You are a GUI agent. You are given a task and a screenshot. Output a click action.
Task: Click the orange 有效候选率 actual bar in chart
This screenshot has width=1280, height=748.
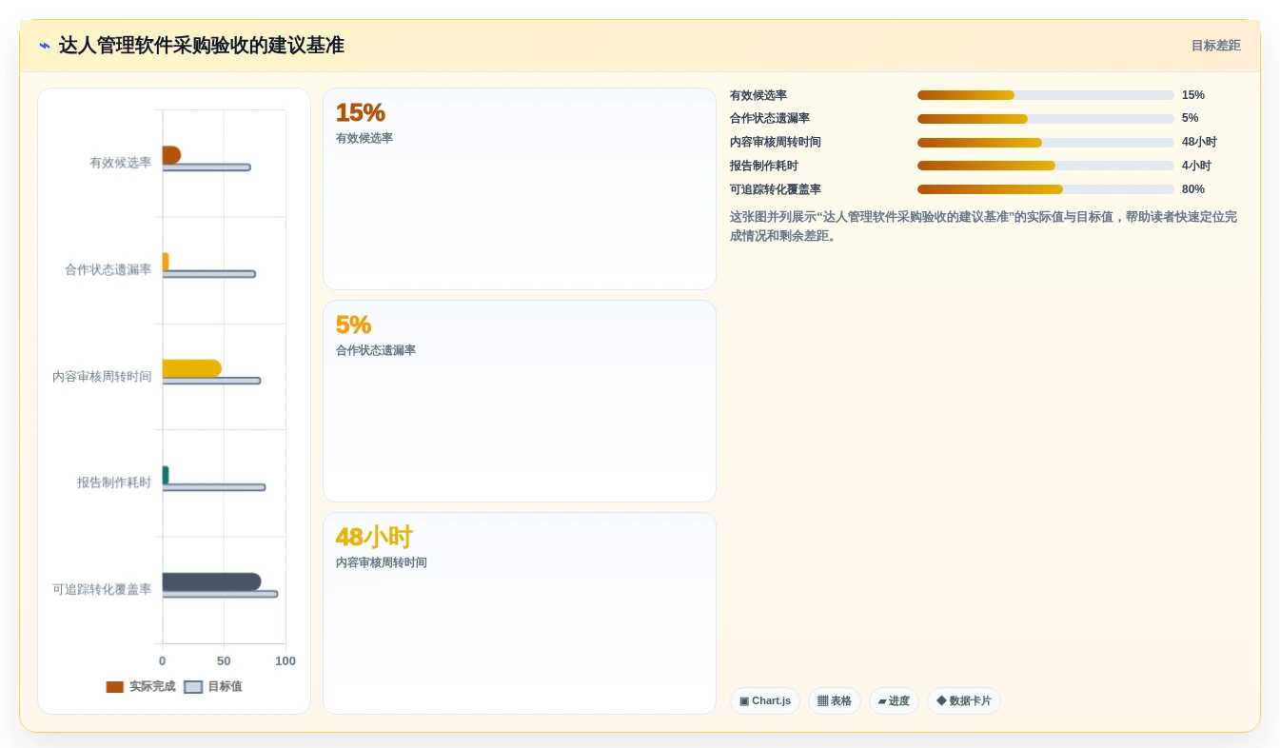[171, 155]
